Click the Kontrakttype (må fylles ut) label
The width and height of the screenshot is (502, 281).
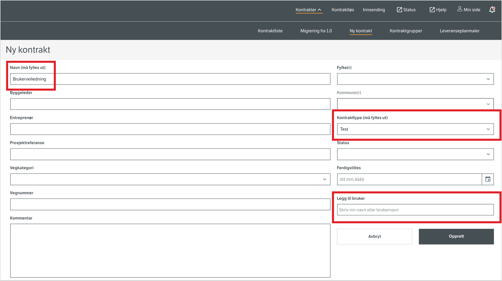tap(362, 118)
